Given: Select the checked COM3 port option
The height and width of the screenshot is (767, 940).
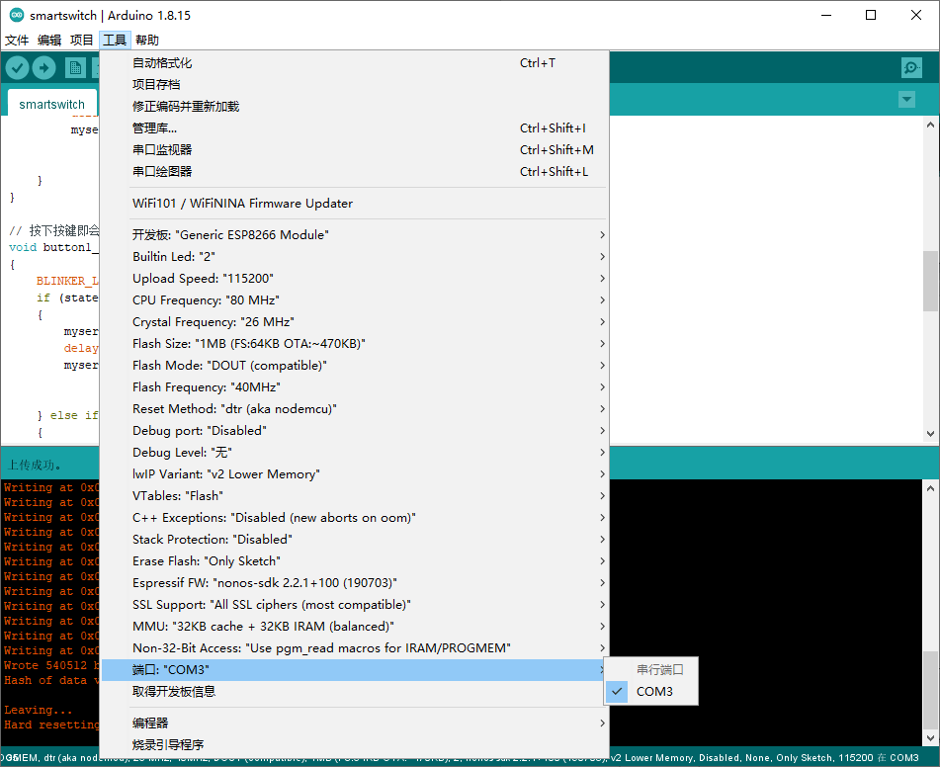Looking at the screenshot, I should [x=651, y=692].
